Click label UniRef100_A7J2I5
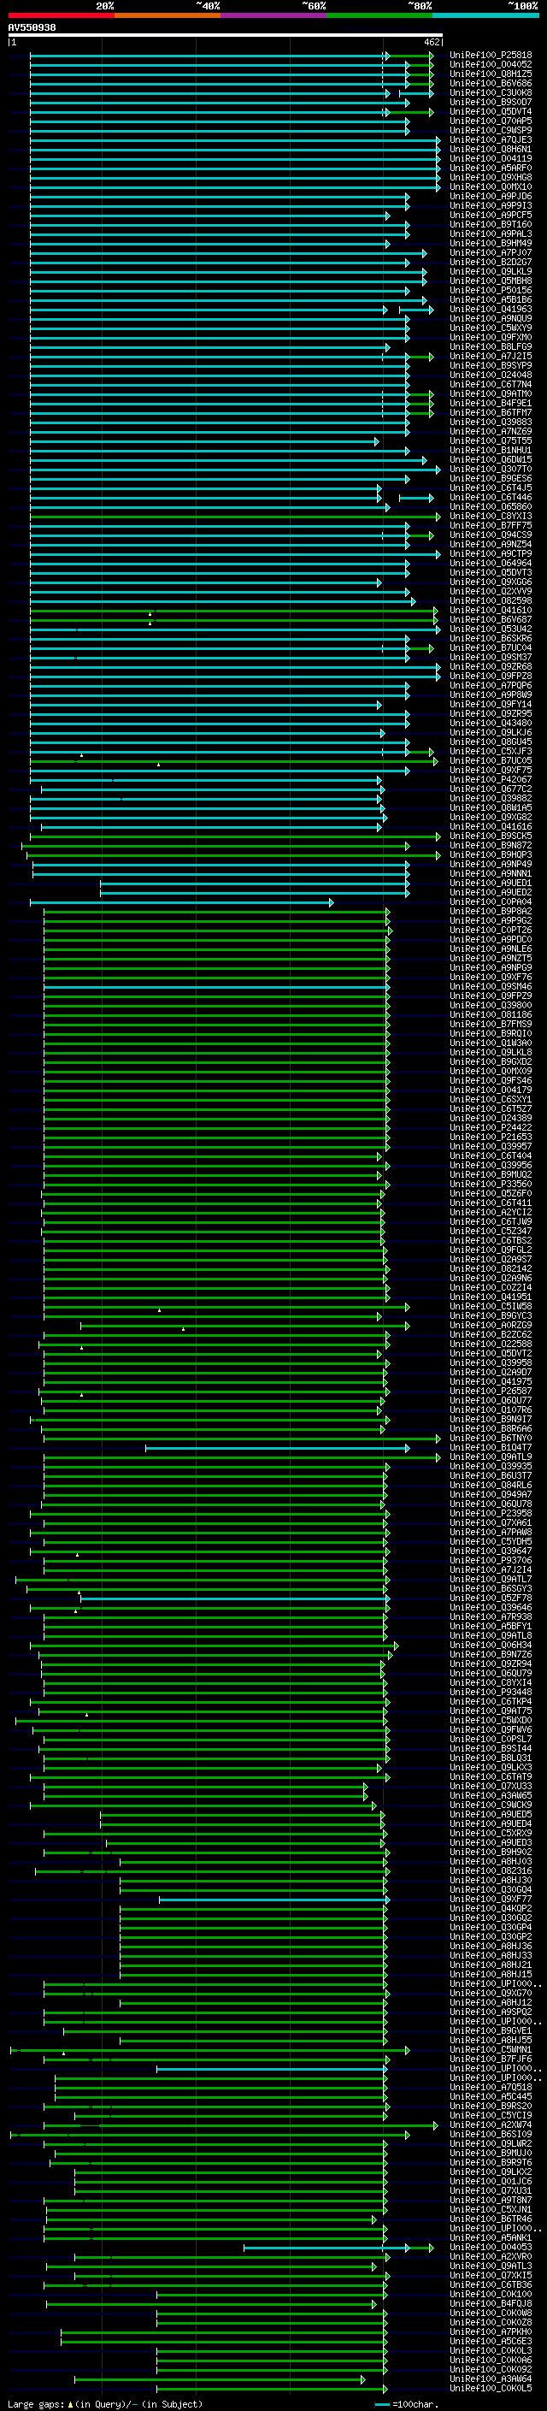547x2411 pixels. click(491, 356)
